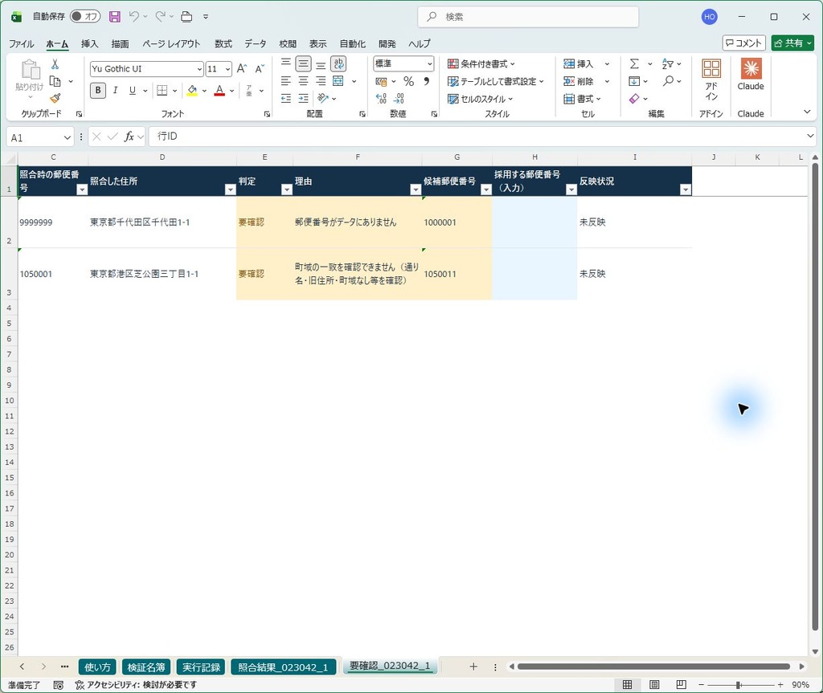Click the fill color bucket icon

click(192, 90)
